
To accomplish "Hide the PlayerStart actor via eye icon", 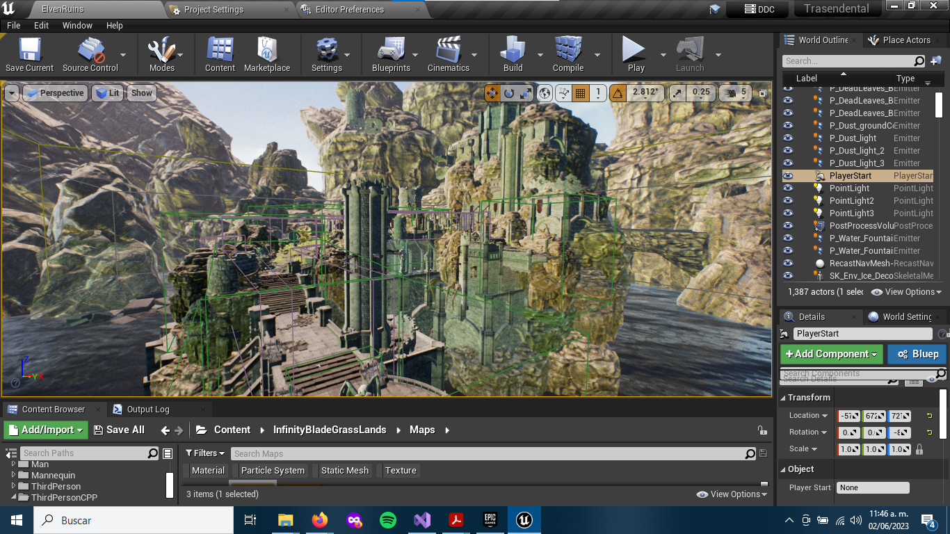I will click(788, 176).
